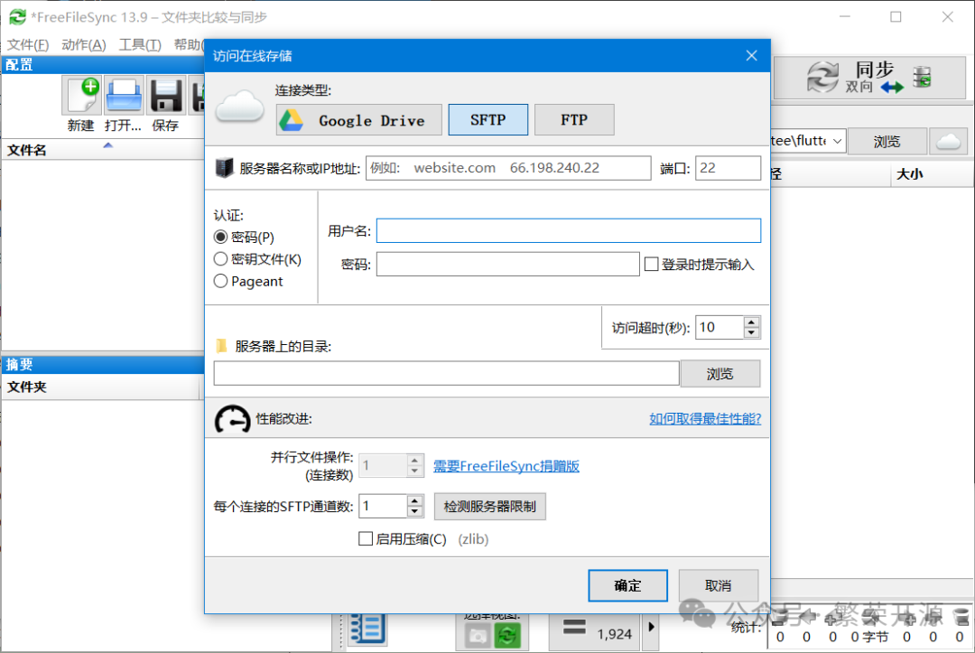Click the 端口 port field showing 22
This screenshot has height=653, width=975.
[728, 168]
